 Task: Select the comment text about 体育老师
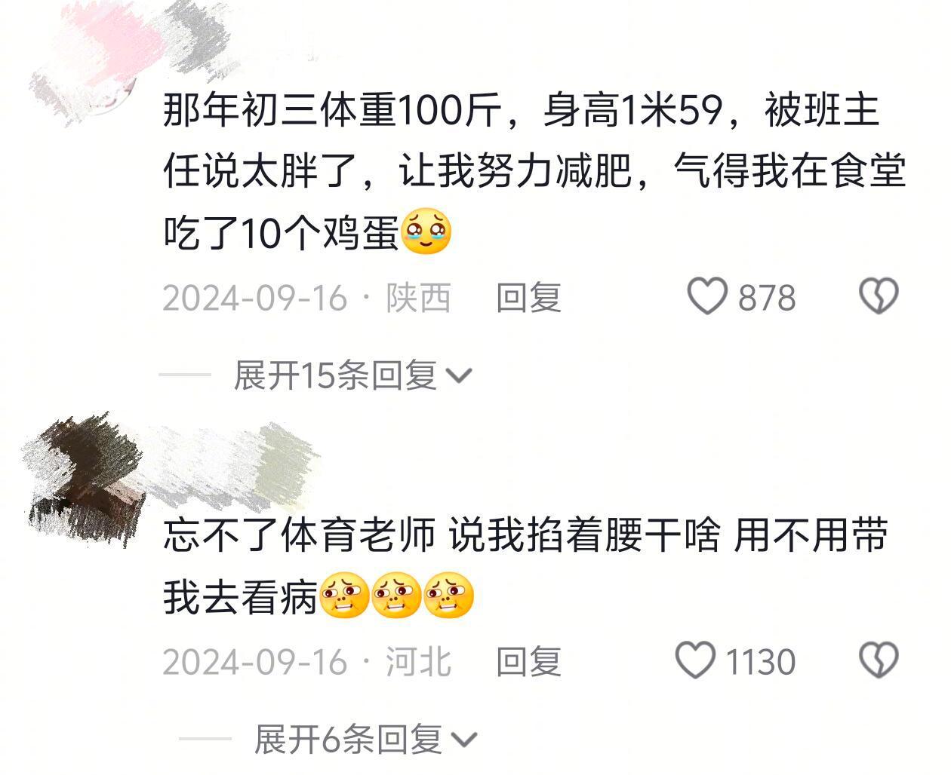[525, 565]
